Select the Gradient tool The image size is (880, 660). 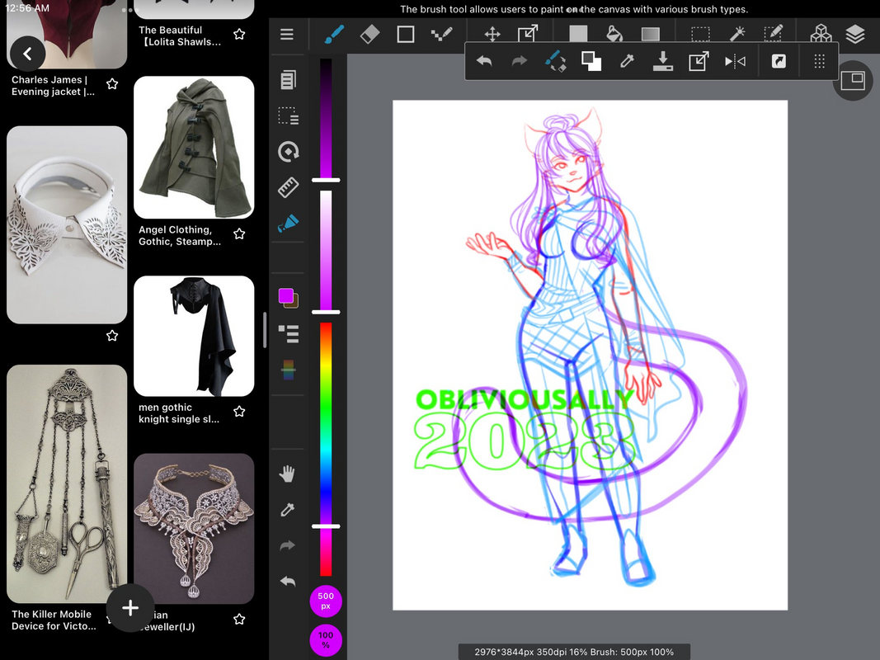(651, 34)
